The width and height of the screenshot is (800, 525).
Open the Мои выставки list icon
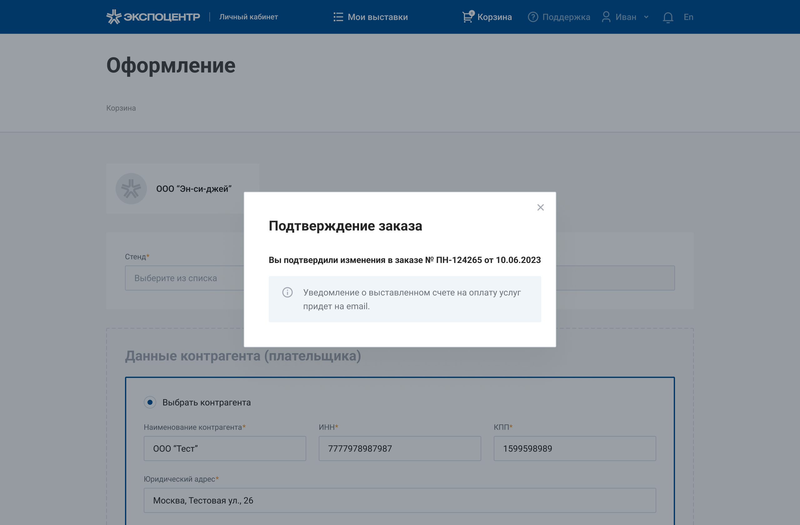(338, 17)
